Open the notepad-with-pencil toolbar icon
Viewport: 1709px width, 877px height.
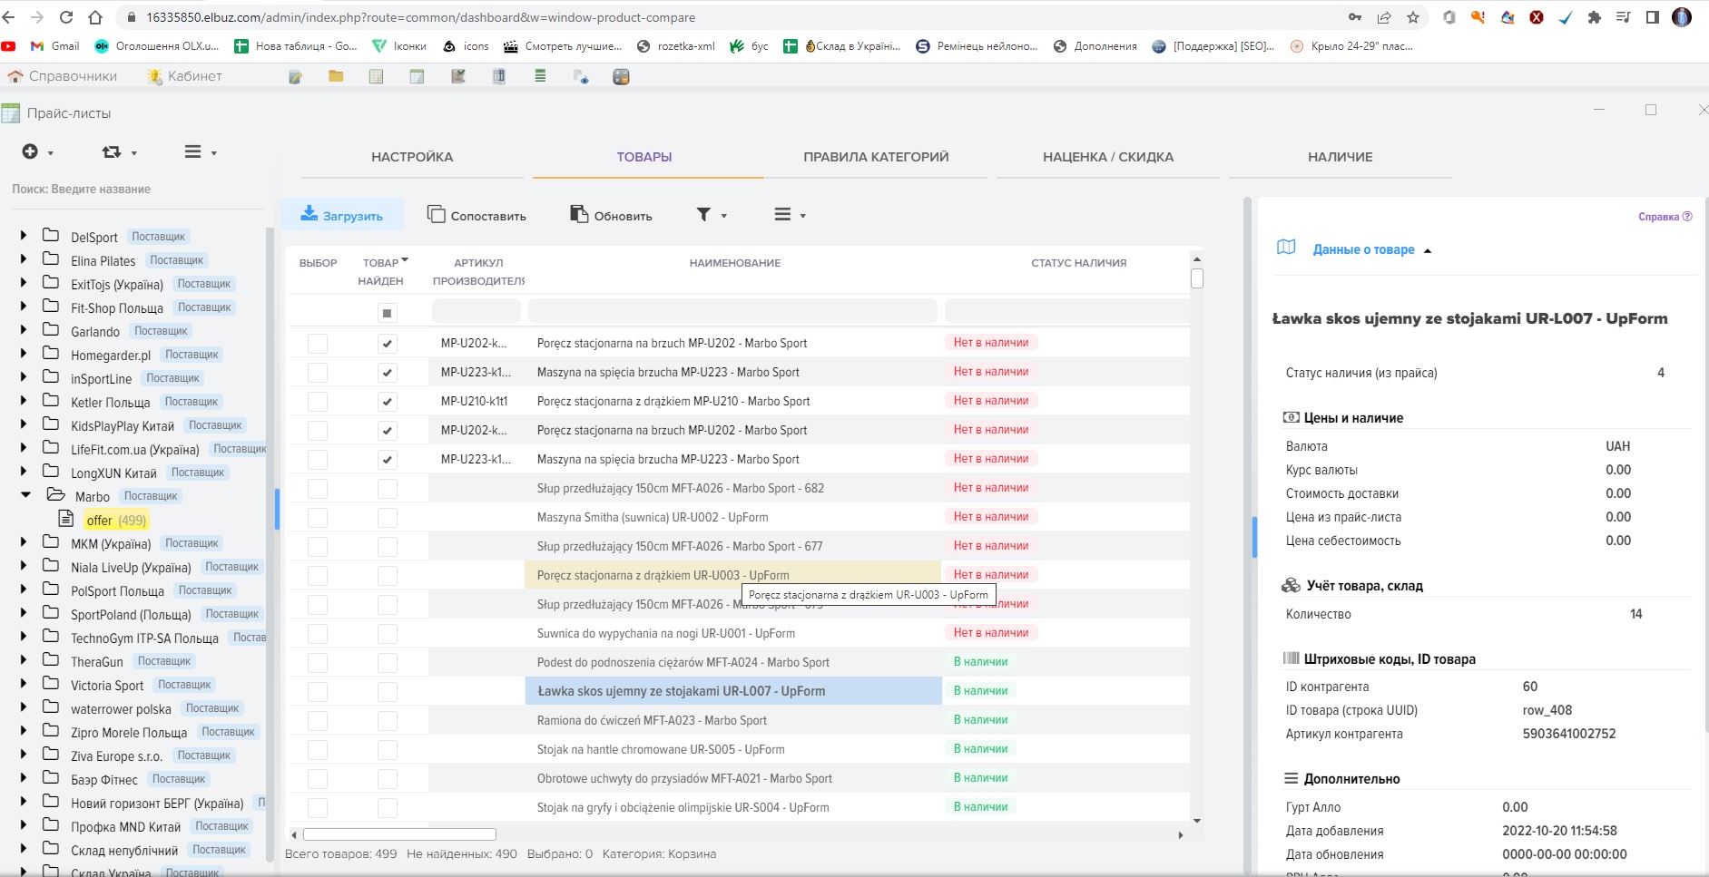(x=295, y=77)
